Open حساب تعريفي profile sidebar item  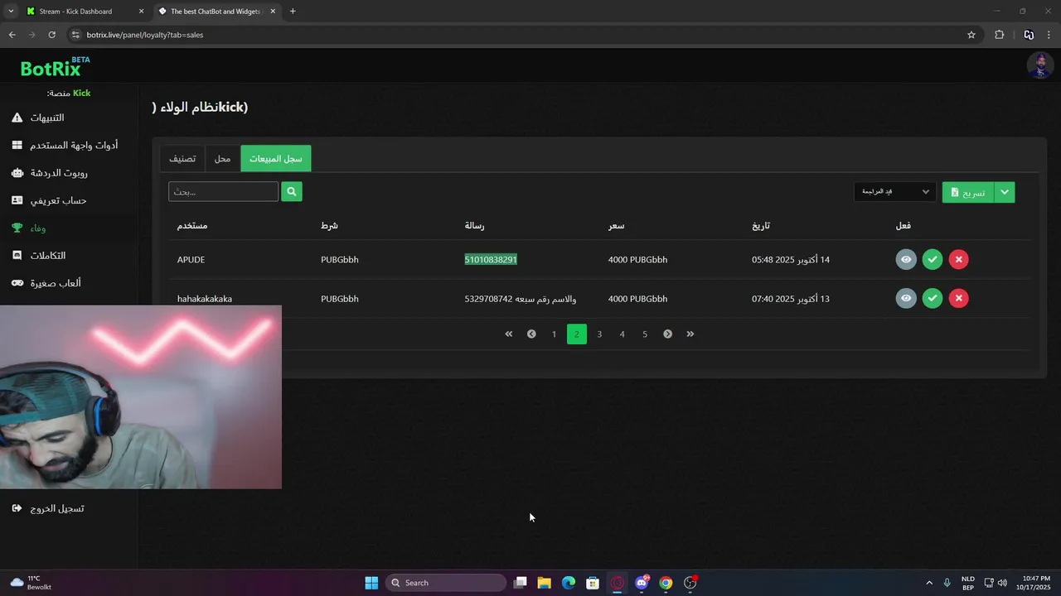pos(49,200)
